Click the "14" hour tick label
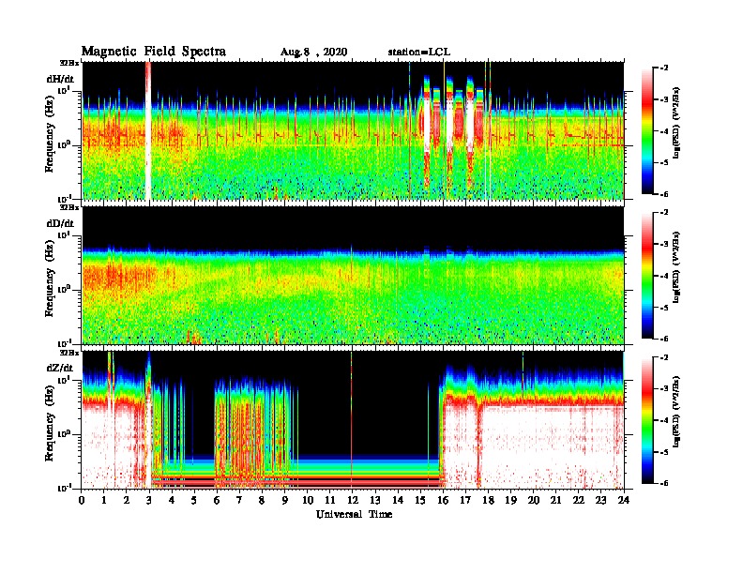The height and width of the screenshot is (574, 743). point(398,500)
